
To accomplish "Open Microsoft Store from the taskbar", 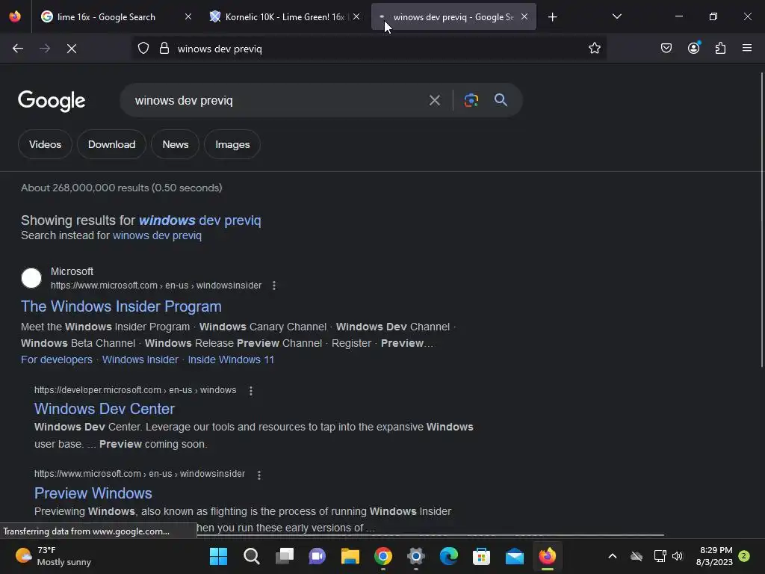I will (x=482, y=556).
